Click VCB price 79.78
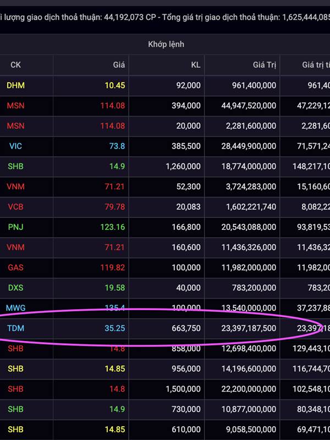This screenshot has height=440, width=330. tap(115, 207)
